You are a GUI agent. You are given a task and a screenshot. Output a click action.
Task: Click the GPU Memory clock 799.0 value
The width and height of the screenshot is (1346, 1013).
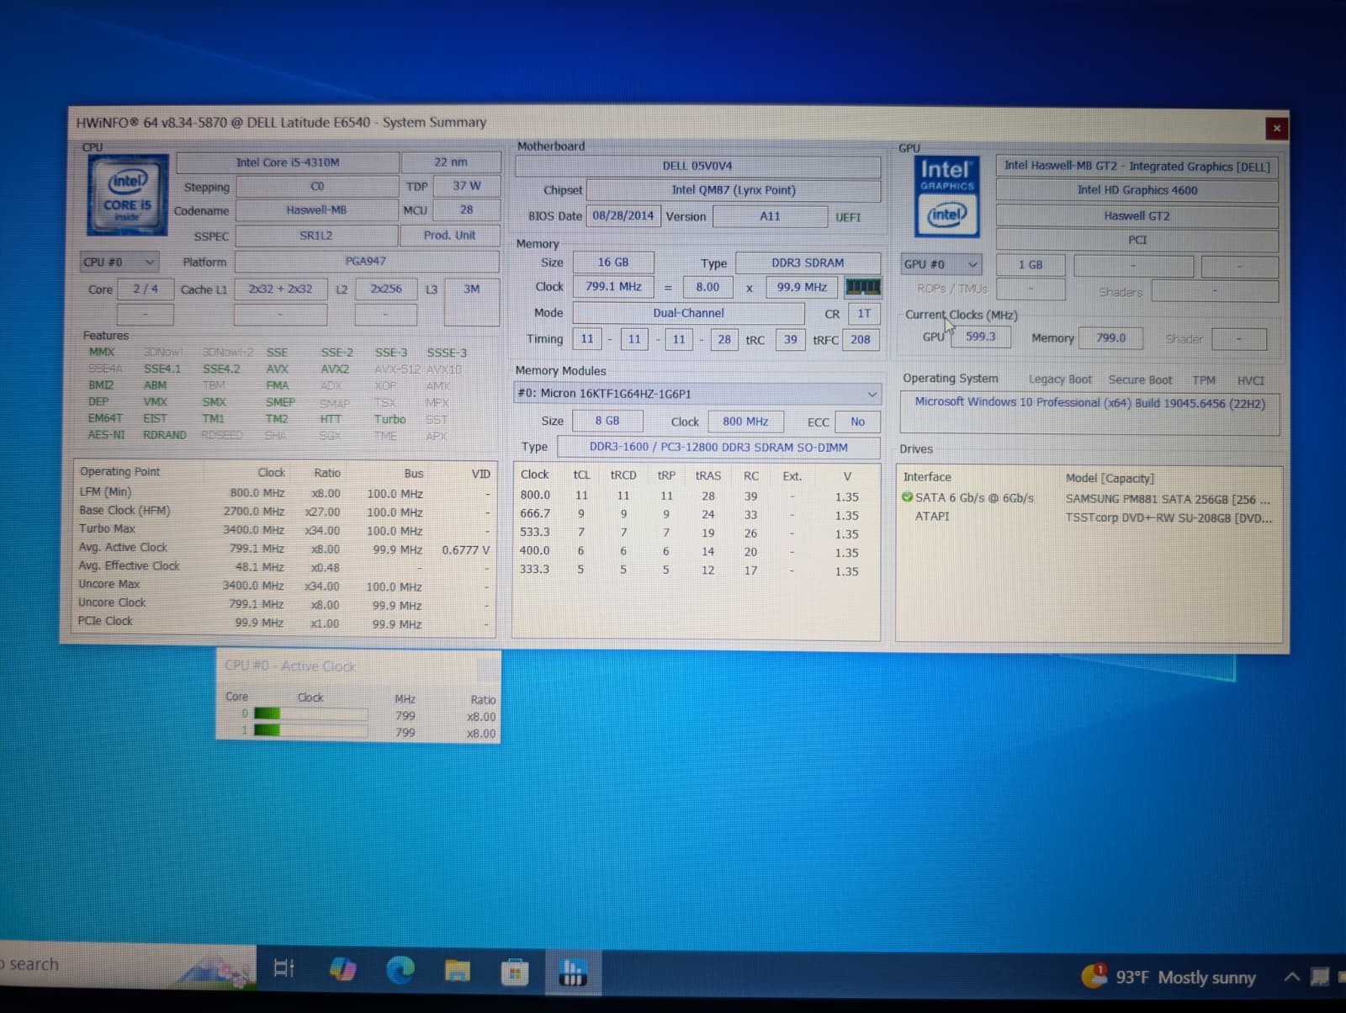point(1110,337)
